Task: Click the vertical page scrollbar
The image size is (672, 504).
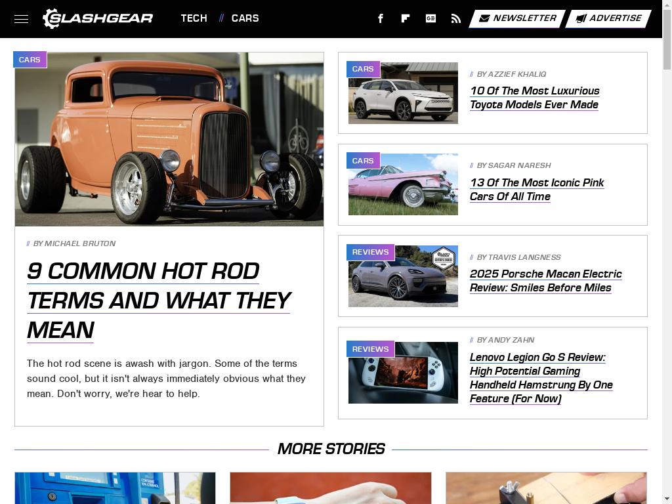Action: [x=667, y=252]
